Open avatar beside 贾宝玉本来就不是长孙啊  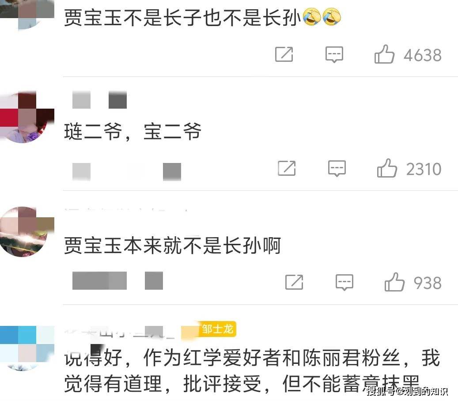point(27,231)
